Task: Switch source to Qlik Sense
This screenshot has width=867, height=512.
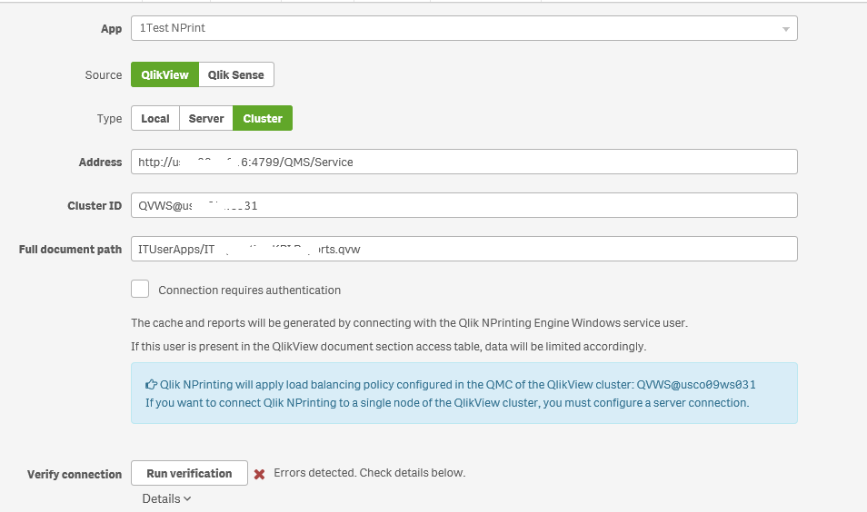Action: pyautogui.click(x=235, y=74)
